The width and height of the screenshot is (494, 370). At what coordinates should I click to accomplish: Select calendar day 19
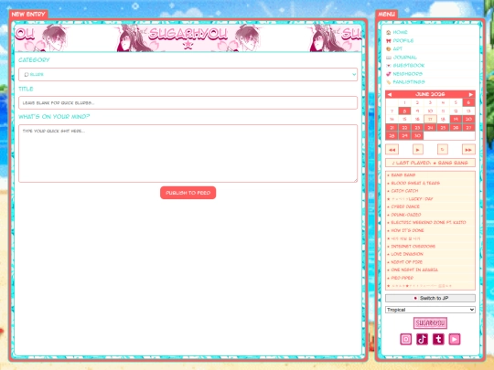tap(456, 120)
